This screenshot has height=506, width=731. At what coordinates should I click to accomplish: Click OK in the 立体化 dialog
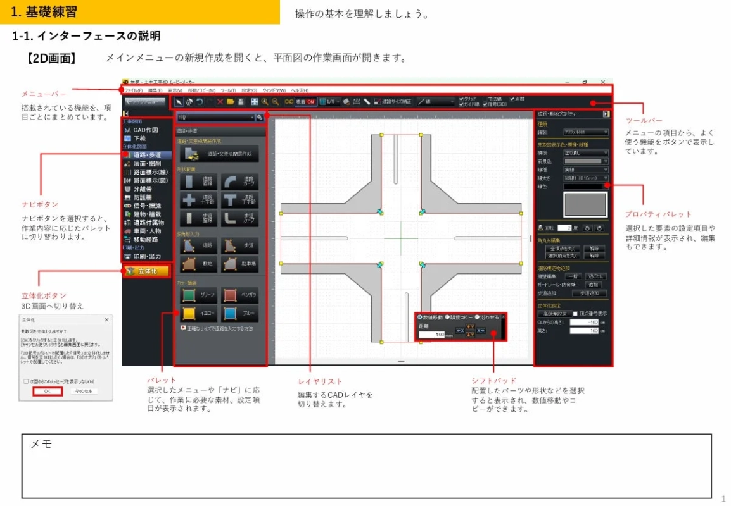(x=47, y=391)
